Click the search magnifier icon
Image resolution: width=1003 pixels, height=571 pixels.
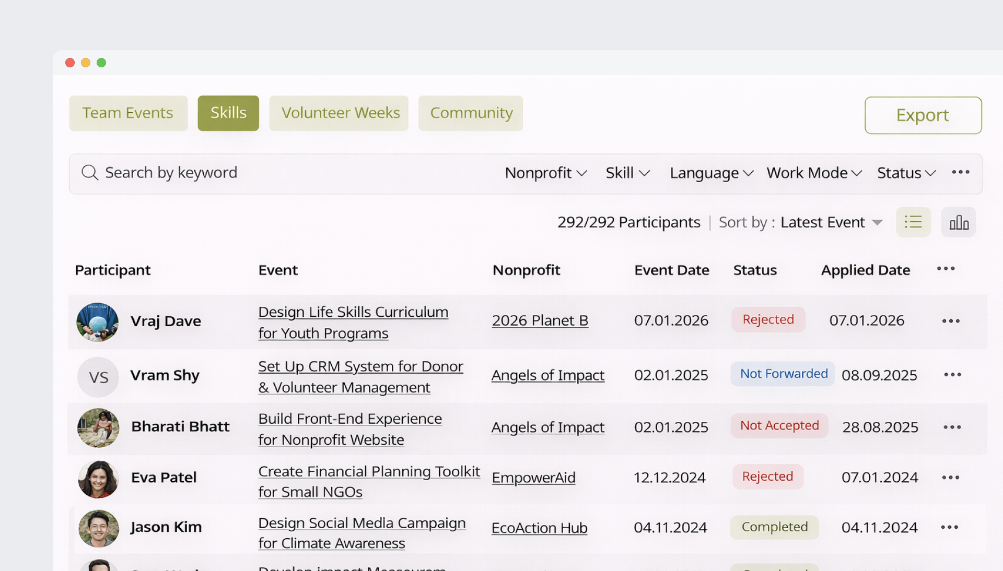click(90, 173)
